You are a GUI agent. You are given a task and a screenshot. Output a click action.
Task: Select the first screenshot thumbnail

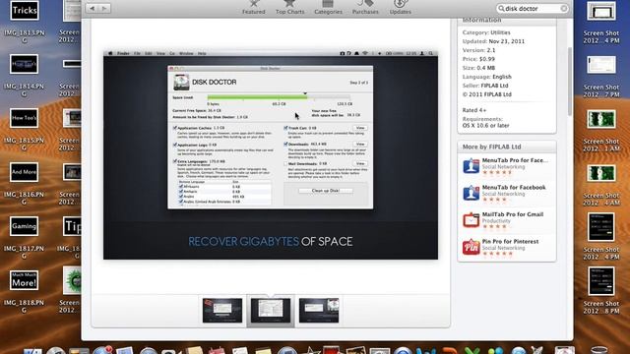222,311
